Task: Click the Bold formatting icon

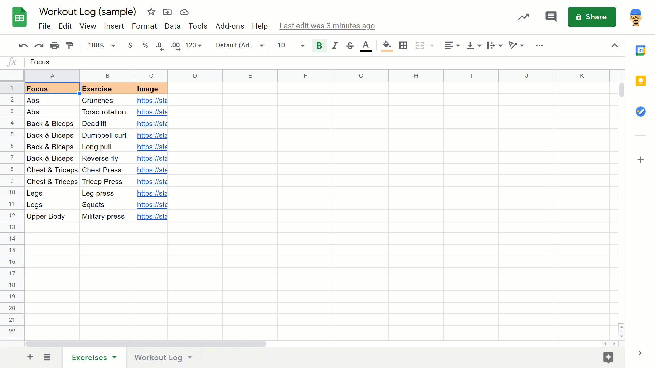Action: (x=319, y=45)
